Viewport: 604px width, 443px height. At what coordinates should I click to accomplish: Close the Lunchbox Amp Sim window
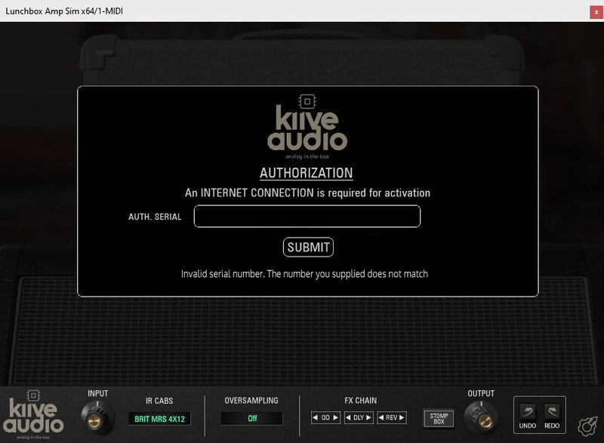tap(596, 12)
